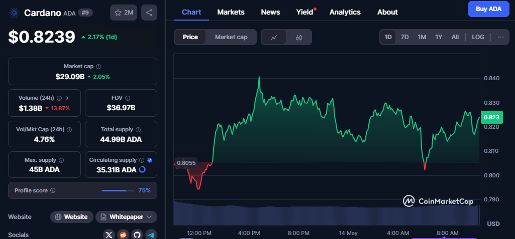Click the circulating supply progress ring

pyautogui.click(x=142, y=169)
